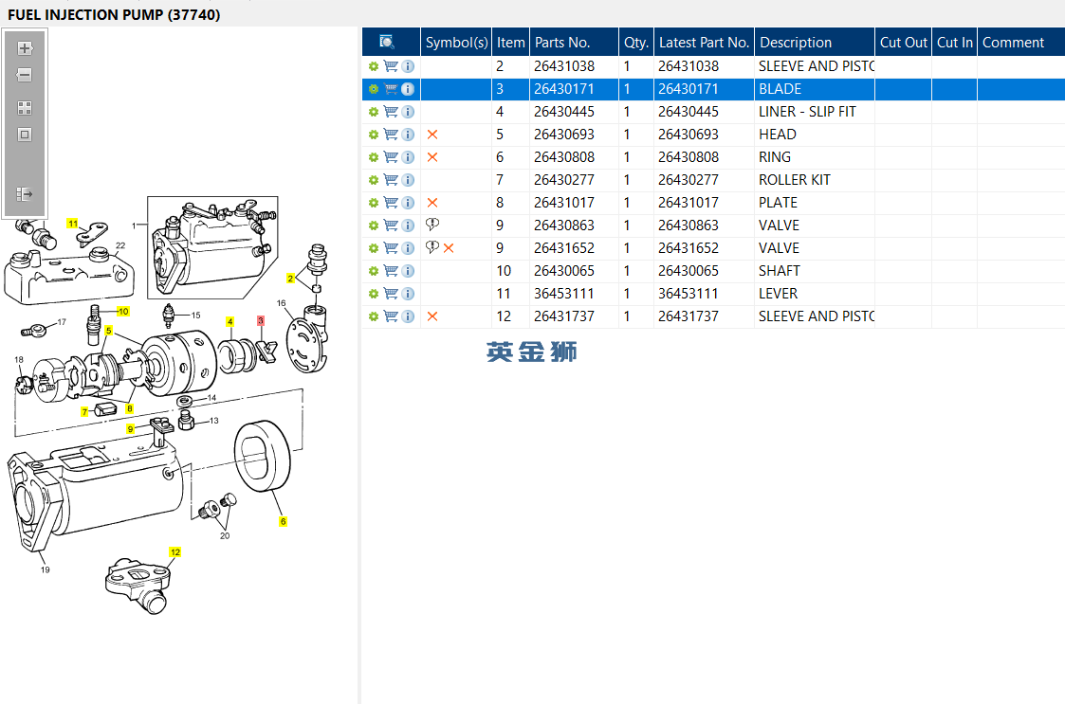Add SHAFT 26430065 to cart

(x=391, y=271)
